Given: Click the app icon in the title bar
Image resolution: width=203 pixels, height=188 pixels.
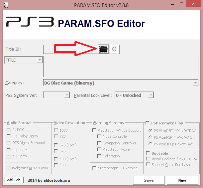Looking at the screenshot, I should (x=6, y=5).
